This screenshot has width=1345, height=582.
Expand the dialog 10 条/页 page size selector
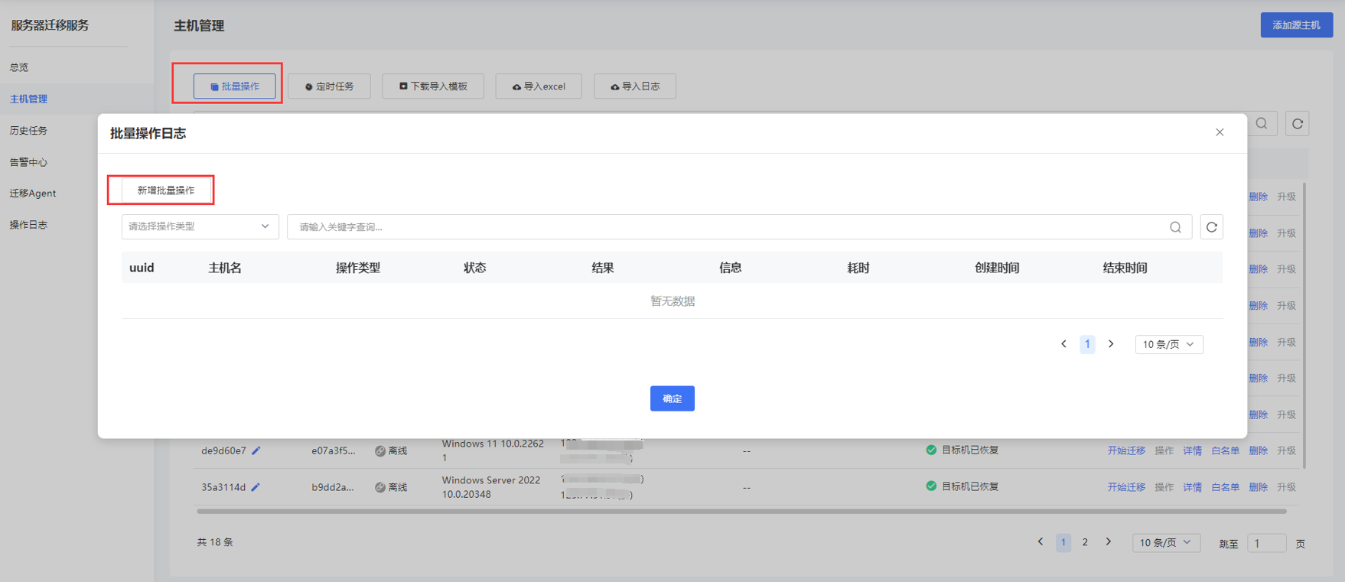(x=1168, y=344)
